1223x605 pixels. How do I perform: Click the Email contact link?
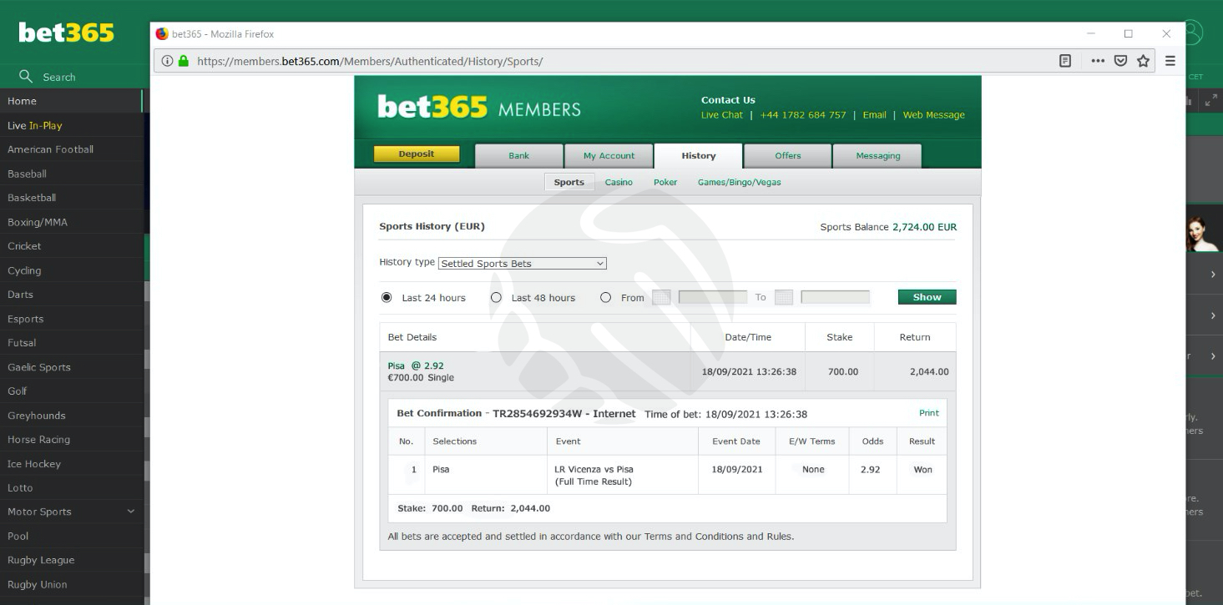coord(874,115)
